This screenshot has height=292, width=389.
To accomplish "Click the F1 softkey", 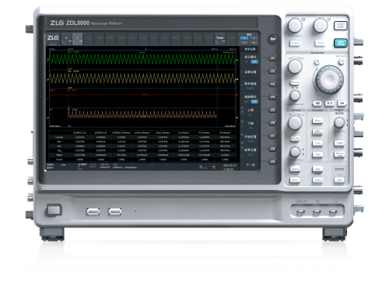I will [272, 58].
